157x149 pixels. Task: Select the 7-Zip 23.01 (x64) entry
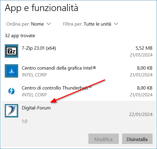pos(78,51)
